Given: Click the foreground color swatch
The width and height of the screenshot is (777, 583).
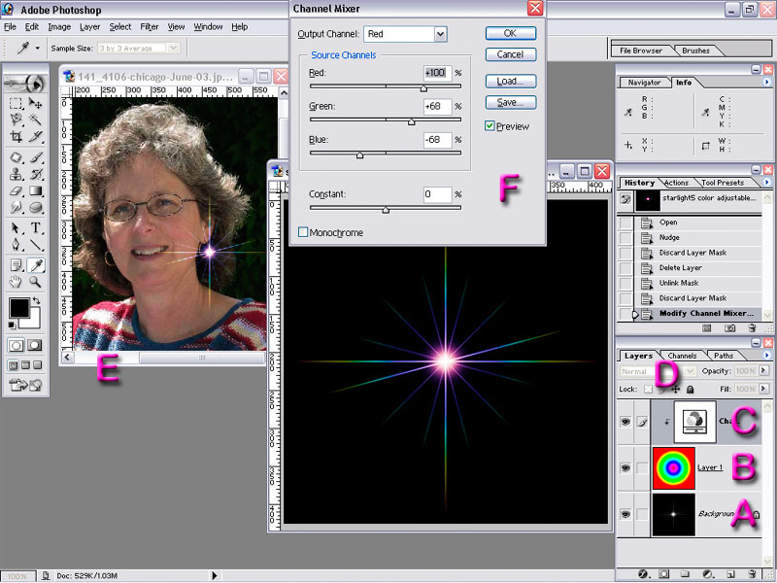Looking at the screenshot, I should pos(19,308).
